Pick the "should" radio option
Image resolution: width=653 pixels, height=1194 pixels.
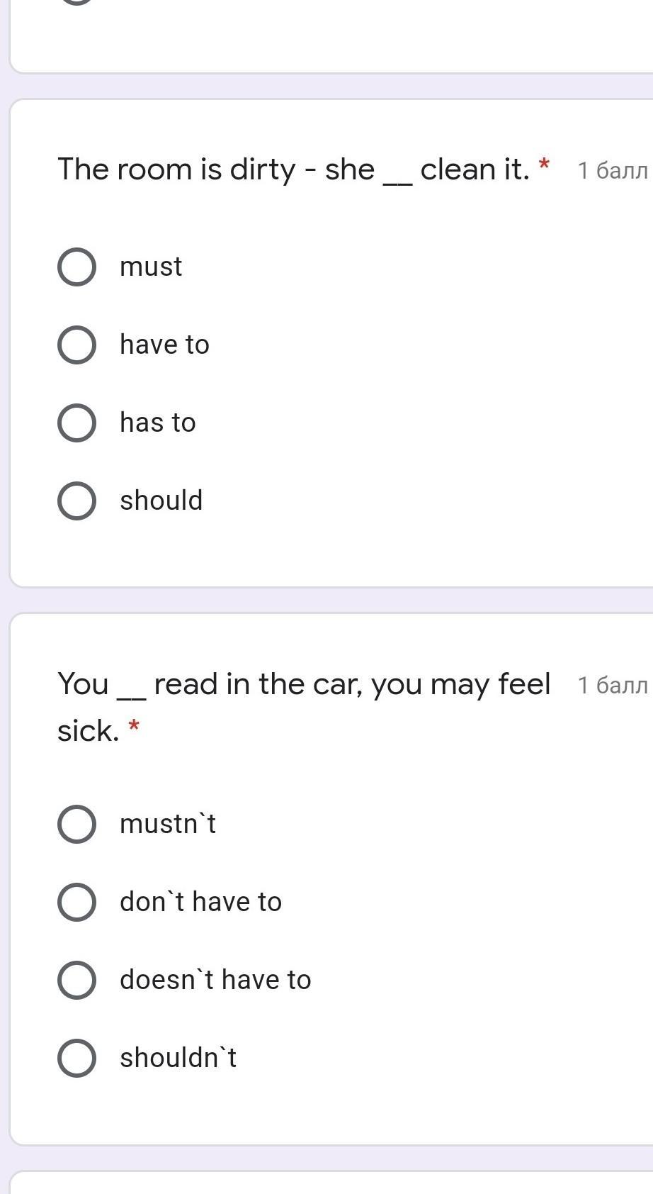(76, 501)
